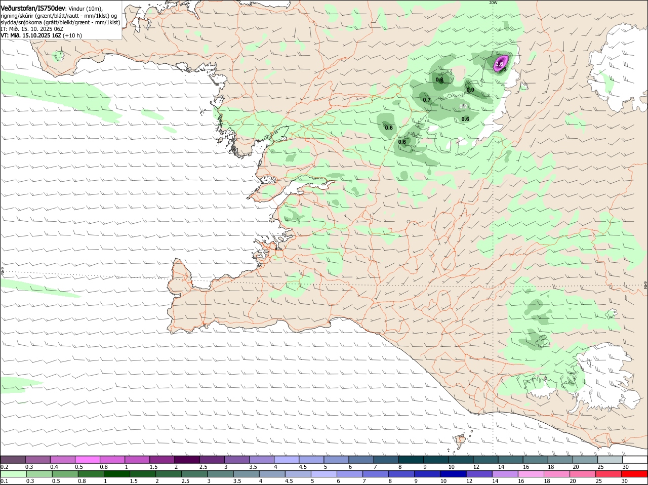Screen dimensions: 648x485
Task: Click the VT: Mið. 15.10.2025 16Z (+10 h) line
Action: tap(41, 35)
